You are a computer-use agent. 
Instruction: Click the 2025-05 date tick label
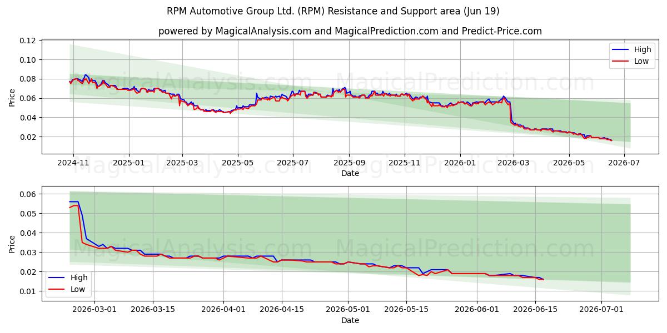pyautogui.click(x=238, y=163)
